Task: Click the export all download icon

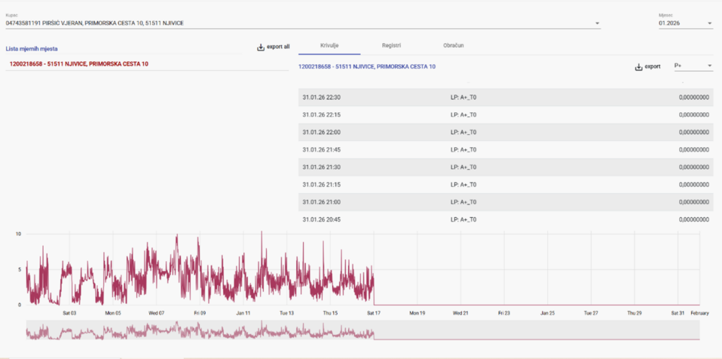Action: tap(260, 47)
